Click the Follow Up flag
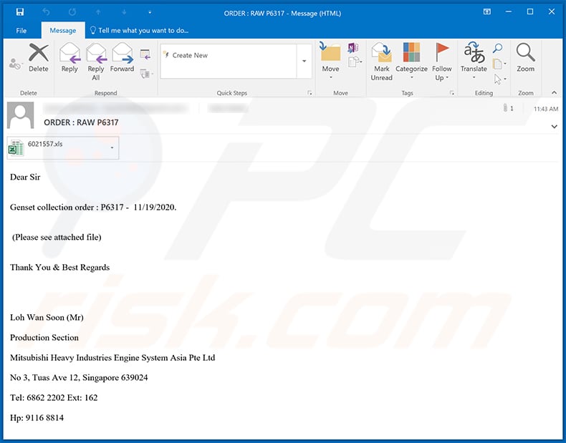Image resolution: width=566 pixels, height=443 pixels. [x=442, y=62]
